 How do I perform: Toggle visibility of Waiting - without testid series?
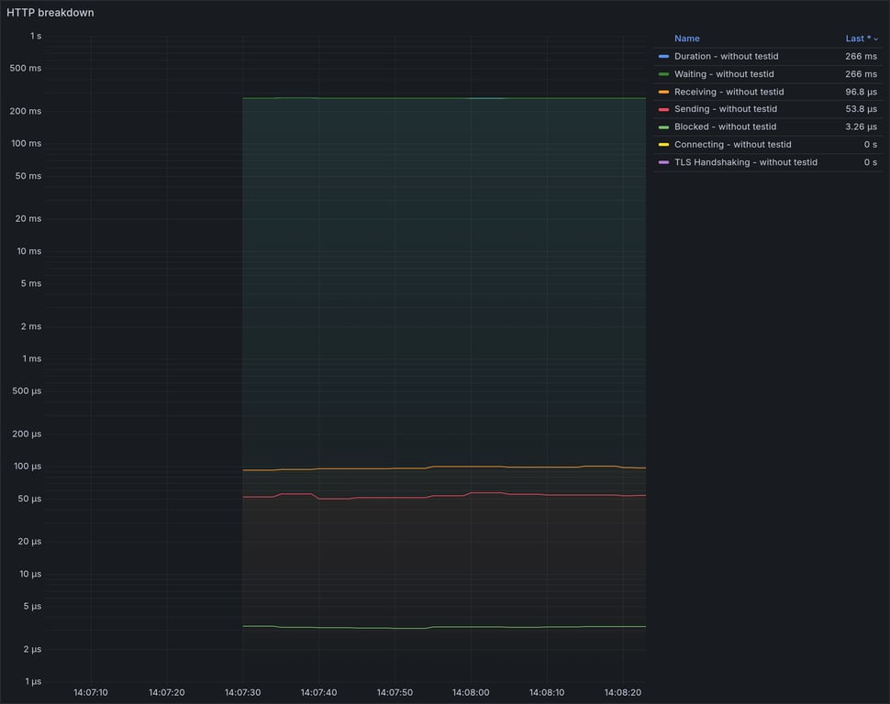(x=724, y=73)
